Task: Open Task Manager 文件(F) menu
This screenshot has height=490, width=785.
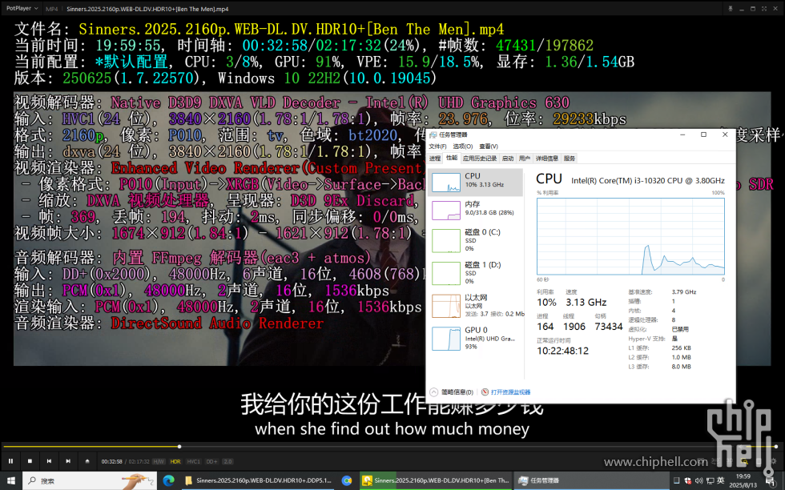Action: [x=437, y=147]
